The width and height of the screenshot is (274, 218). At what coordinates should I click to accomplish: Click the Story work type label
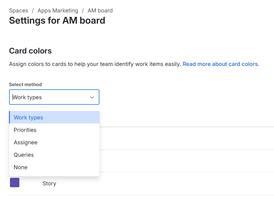point(49,183)
